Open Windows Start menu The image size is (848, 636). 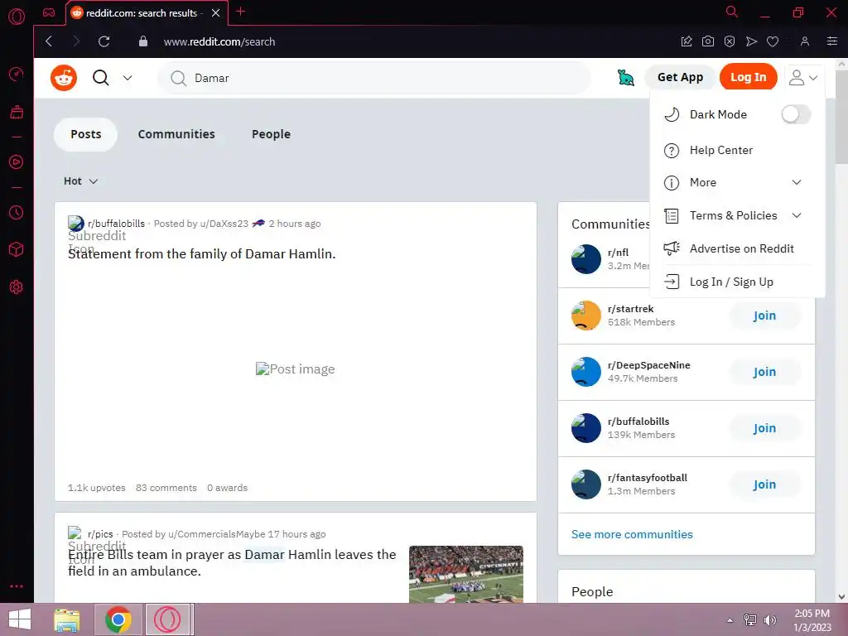point(20,619)
